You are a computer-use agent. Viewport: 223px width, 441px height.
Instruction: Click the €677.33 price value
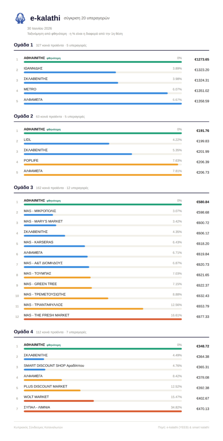coord(202,317)
